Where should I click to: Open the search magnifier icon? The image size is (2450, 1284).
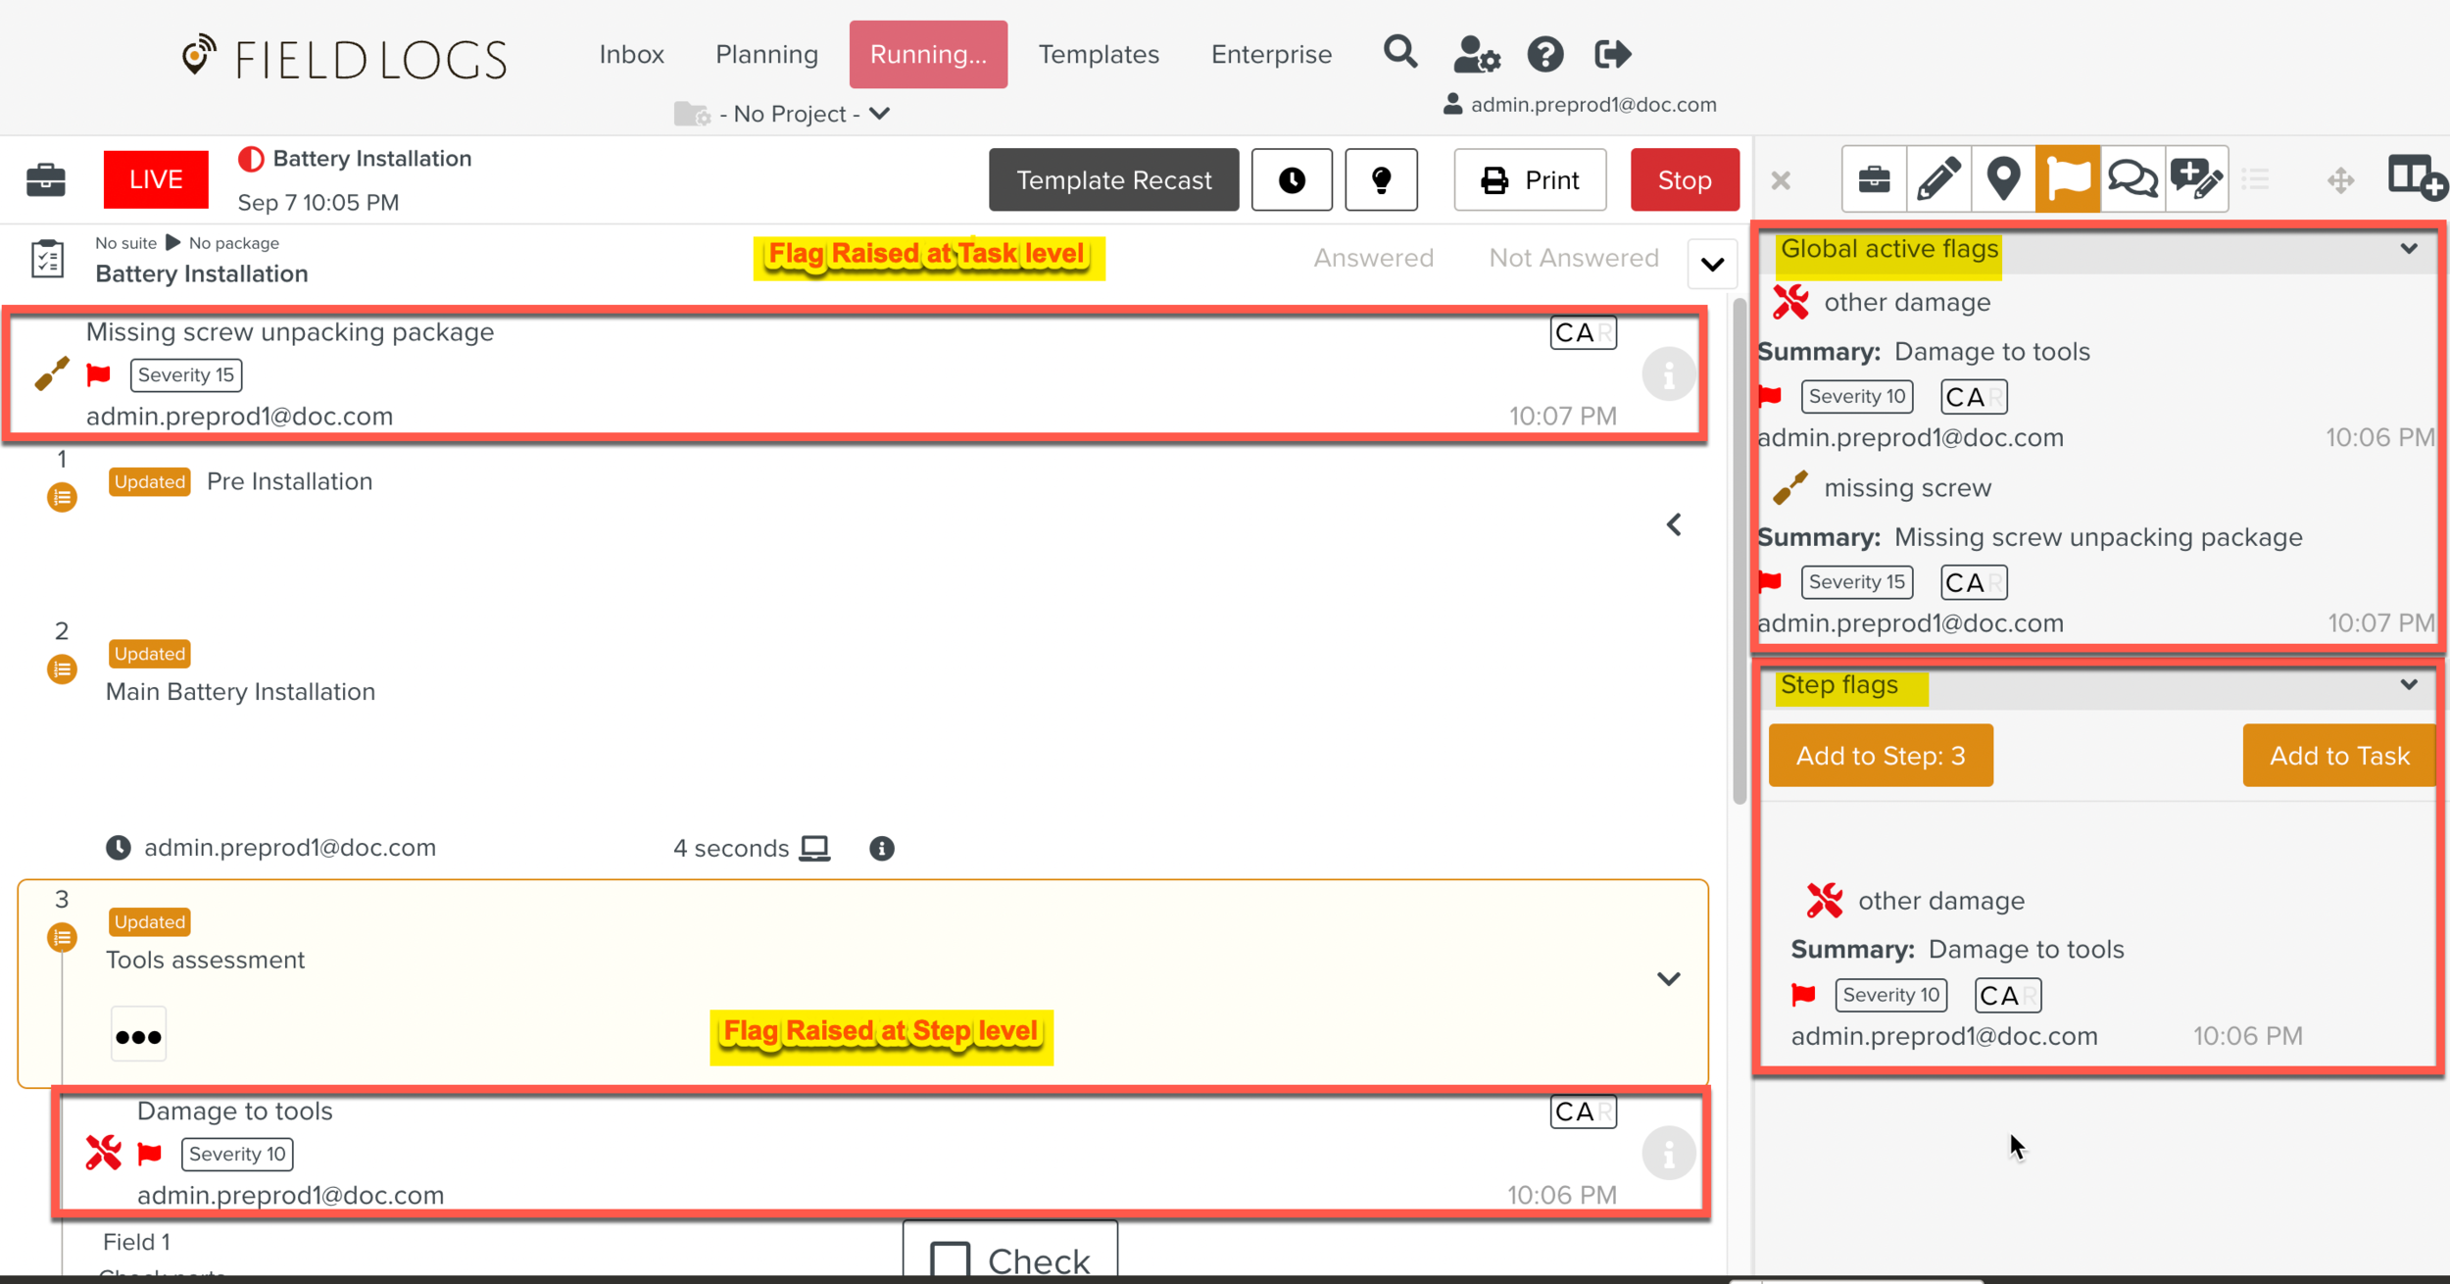point(1400,53)
